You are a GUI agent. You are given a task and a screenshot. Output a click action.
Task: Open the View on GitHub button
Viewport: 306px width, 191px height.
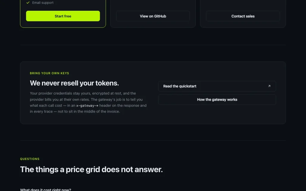coord(153,16)
